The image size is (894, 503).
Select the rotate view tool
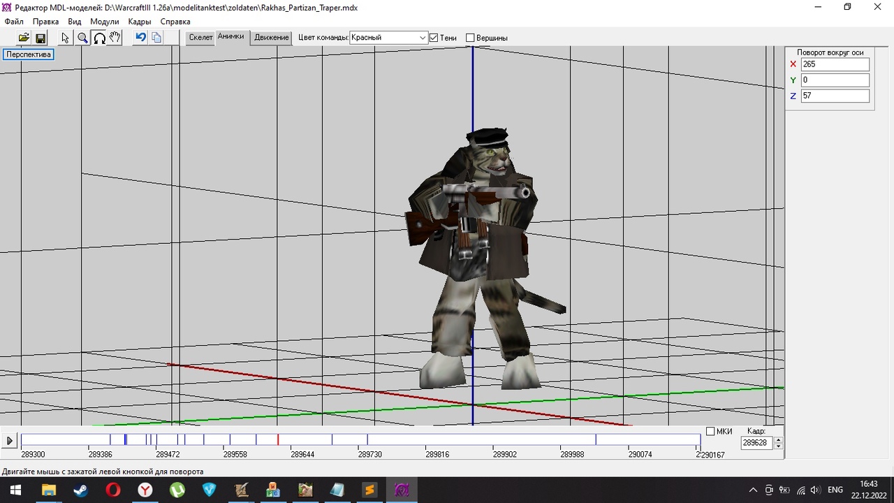click(99, 38)
